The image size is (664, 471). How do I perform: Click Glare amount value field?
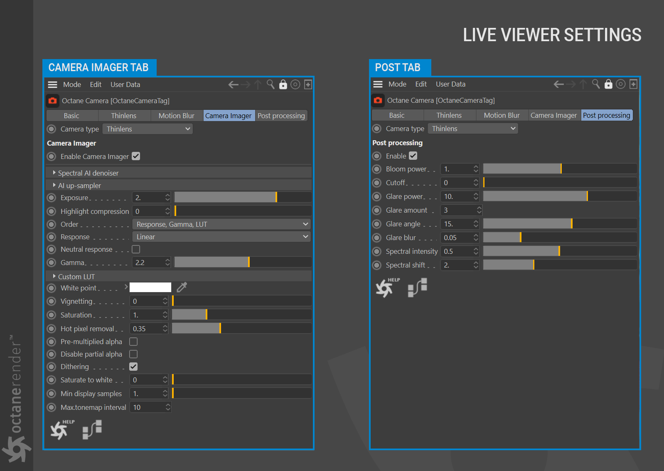coord(458,210)
